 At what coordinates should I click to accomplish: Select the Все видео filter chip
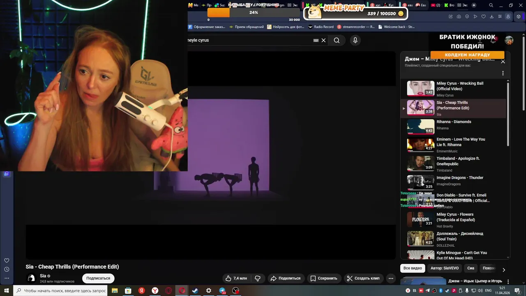click(x=413, y=268)
